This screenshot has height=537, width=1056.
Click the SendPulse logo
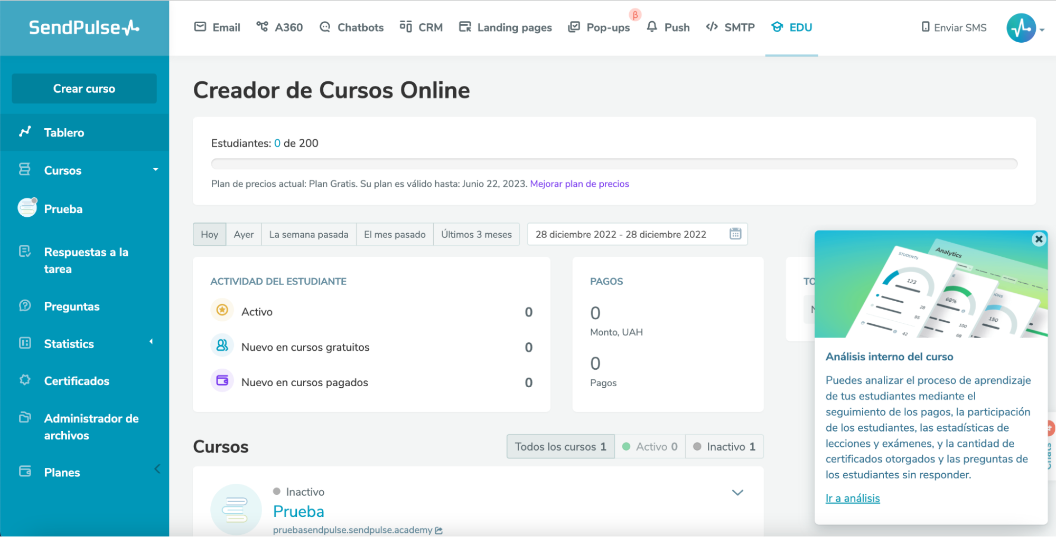click(84, 27)
